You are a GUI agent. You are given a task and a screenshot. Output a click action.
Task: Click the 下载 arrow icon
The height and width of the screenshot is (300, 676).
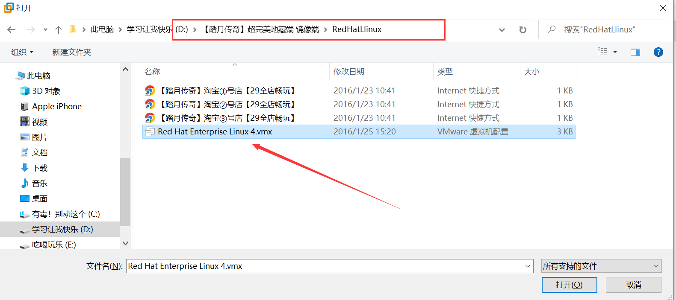pyautogui.click(x=25, y=168)
